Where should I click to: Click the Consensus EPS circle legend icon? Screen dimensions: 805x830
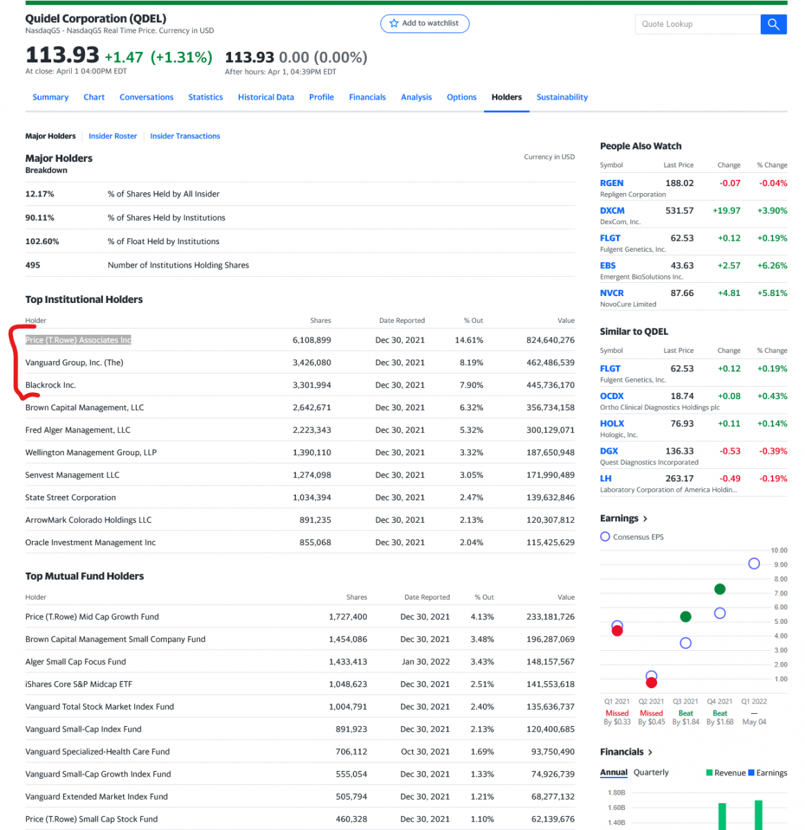pyautogui.click(x=605, y=537)
